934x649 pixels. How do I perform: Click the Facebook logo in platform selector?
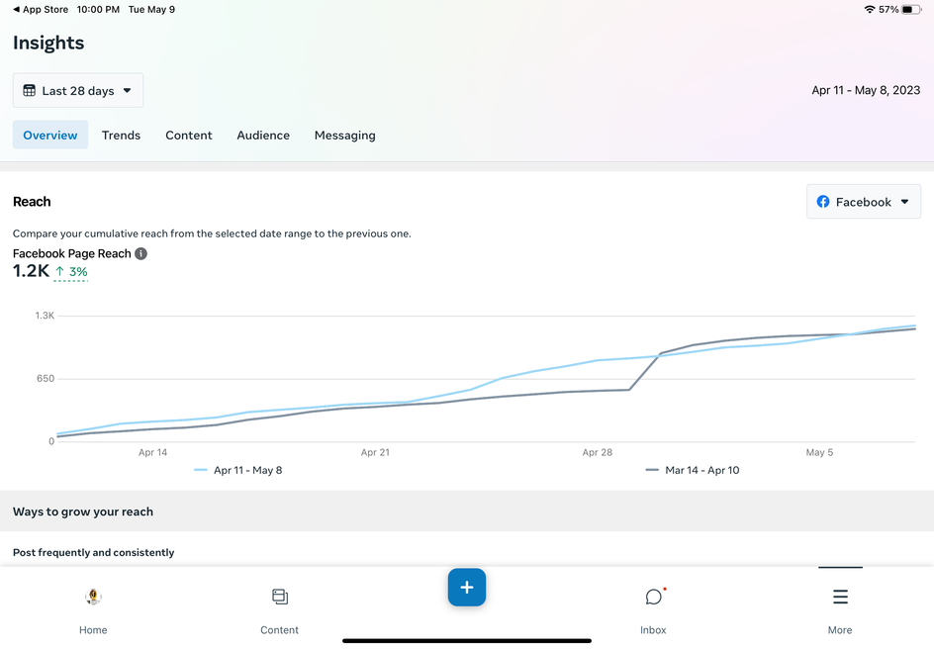click(x=823, y=202)
